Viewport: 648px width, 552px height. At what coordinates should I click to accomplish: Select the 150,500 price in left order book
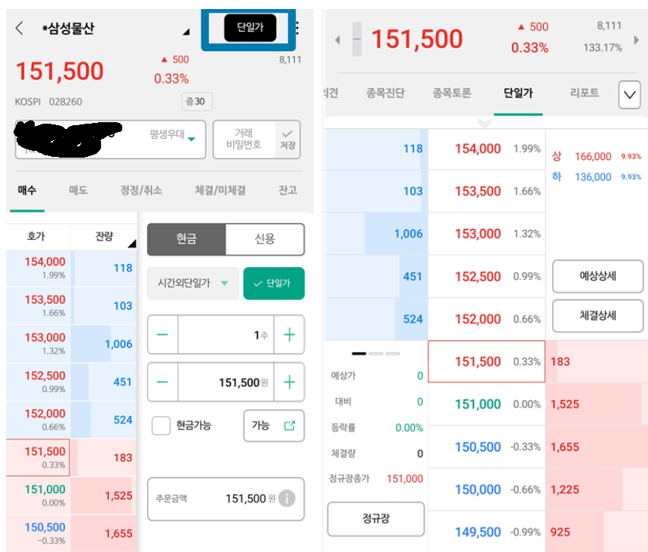click(x=38, y=533)
